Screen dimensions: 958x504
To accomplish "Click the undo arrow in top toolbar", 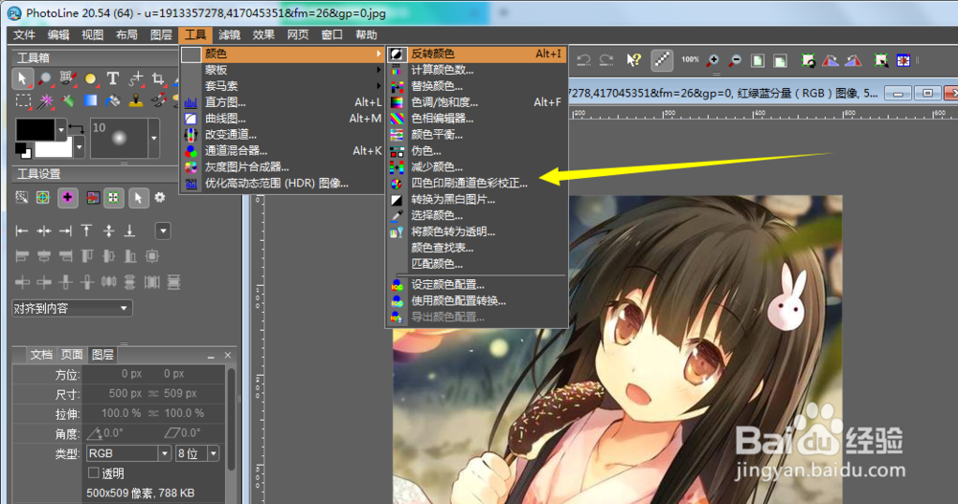I will 583,60.
